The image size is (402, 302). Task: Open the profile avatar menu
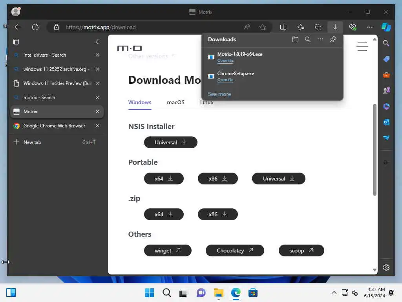(x=16, y=11)
